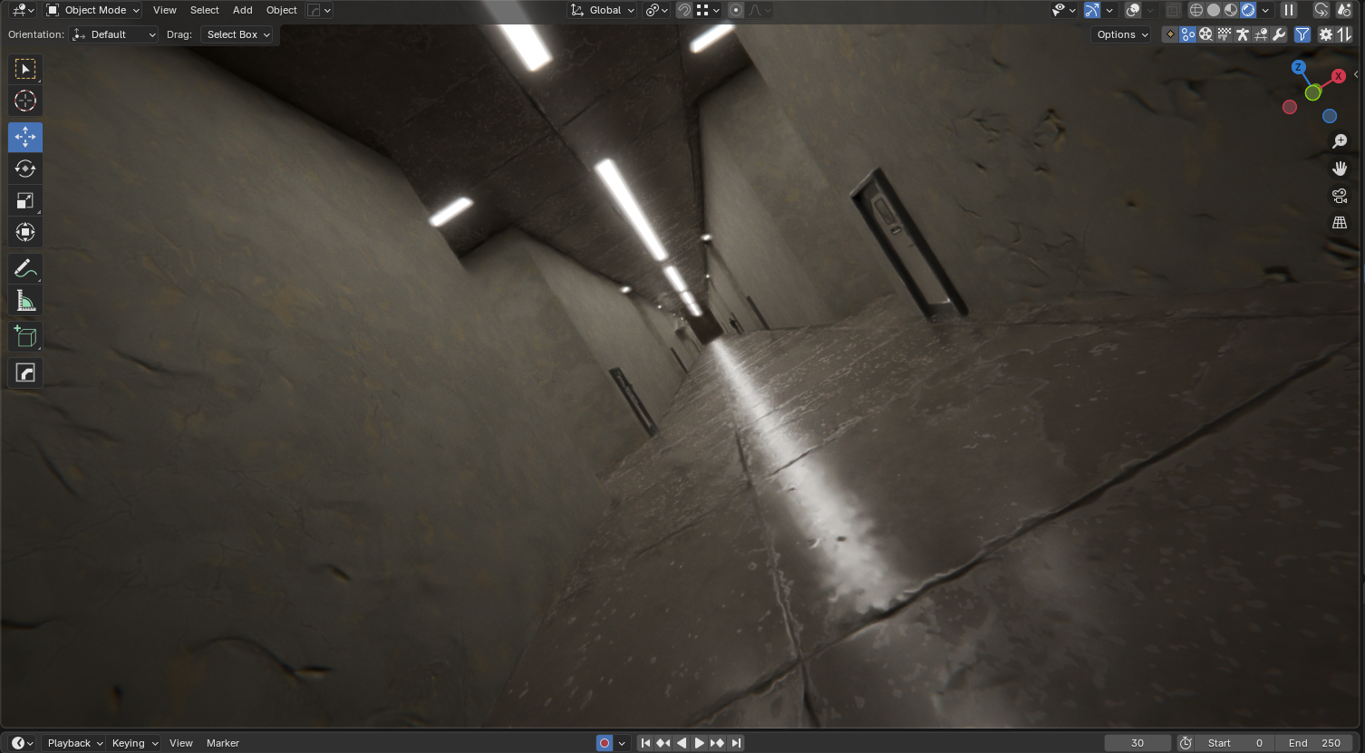
Task: Select the Rotate tool in the toolbar
Action: pyautogui.click(x=24, y=169)
